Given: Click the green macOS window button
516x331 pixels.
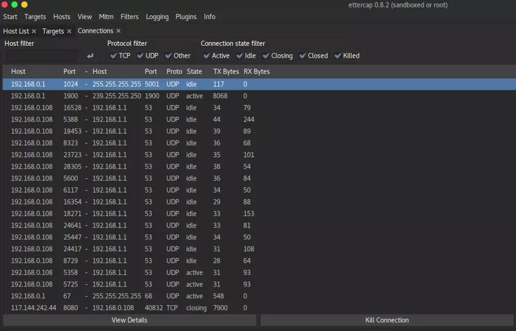Looking at the screenshot, I should coord(14,5).
